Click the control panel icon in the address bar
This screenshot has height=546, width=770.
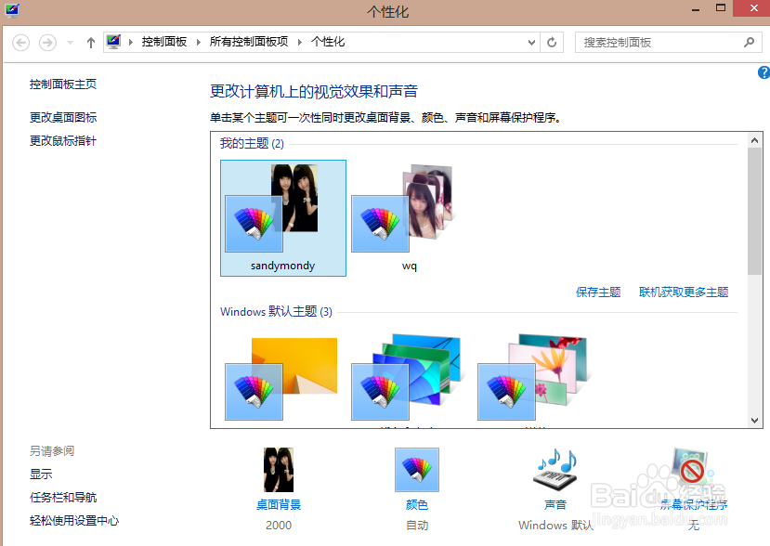coord(114,42)
